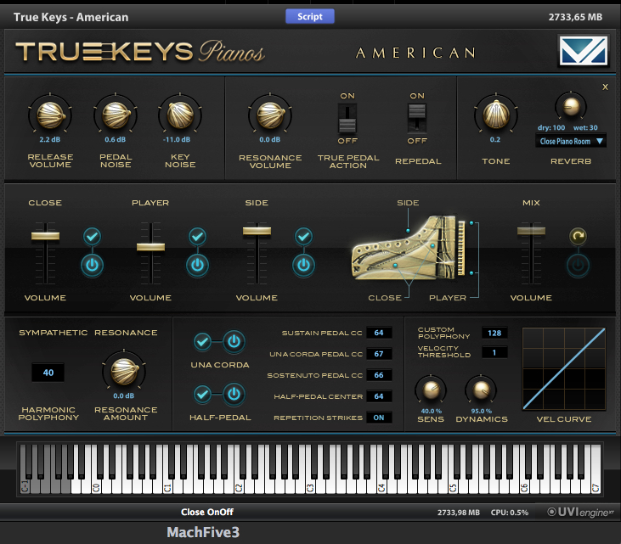
Task: Click the Release Volume knob
Action: pyautogui.click(x=50, y=115)
